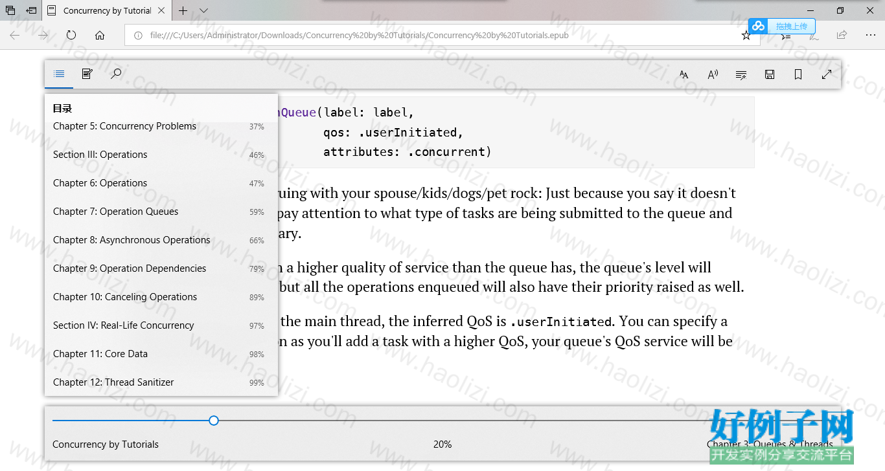
Task: Click the reading progress slider handle
Action: pos(214,421)
